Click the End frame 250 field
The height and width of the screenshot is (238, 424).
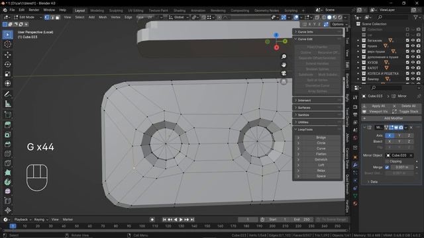[x=302, y=219]
